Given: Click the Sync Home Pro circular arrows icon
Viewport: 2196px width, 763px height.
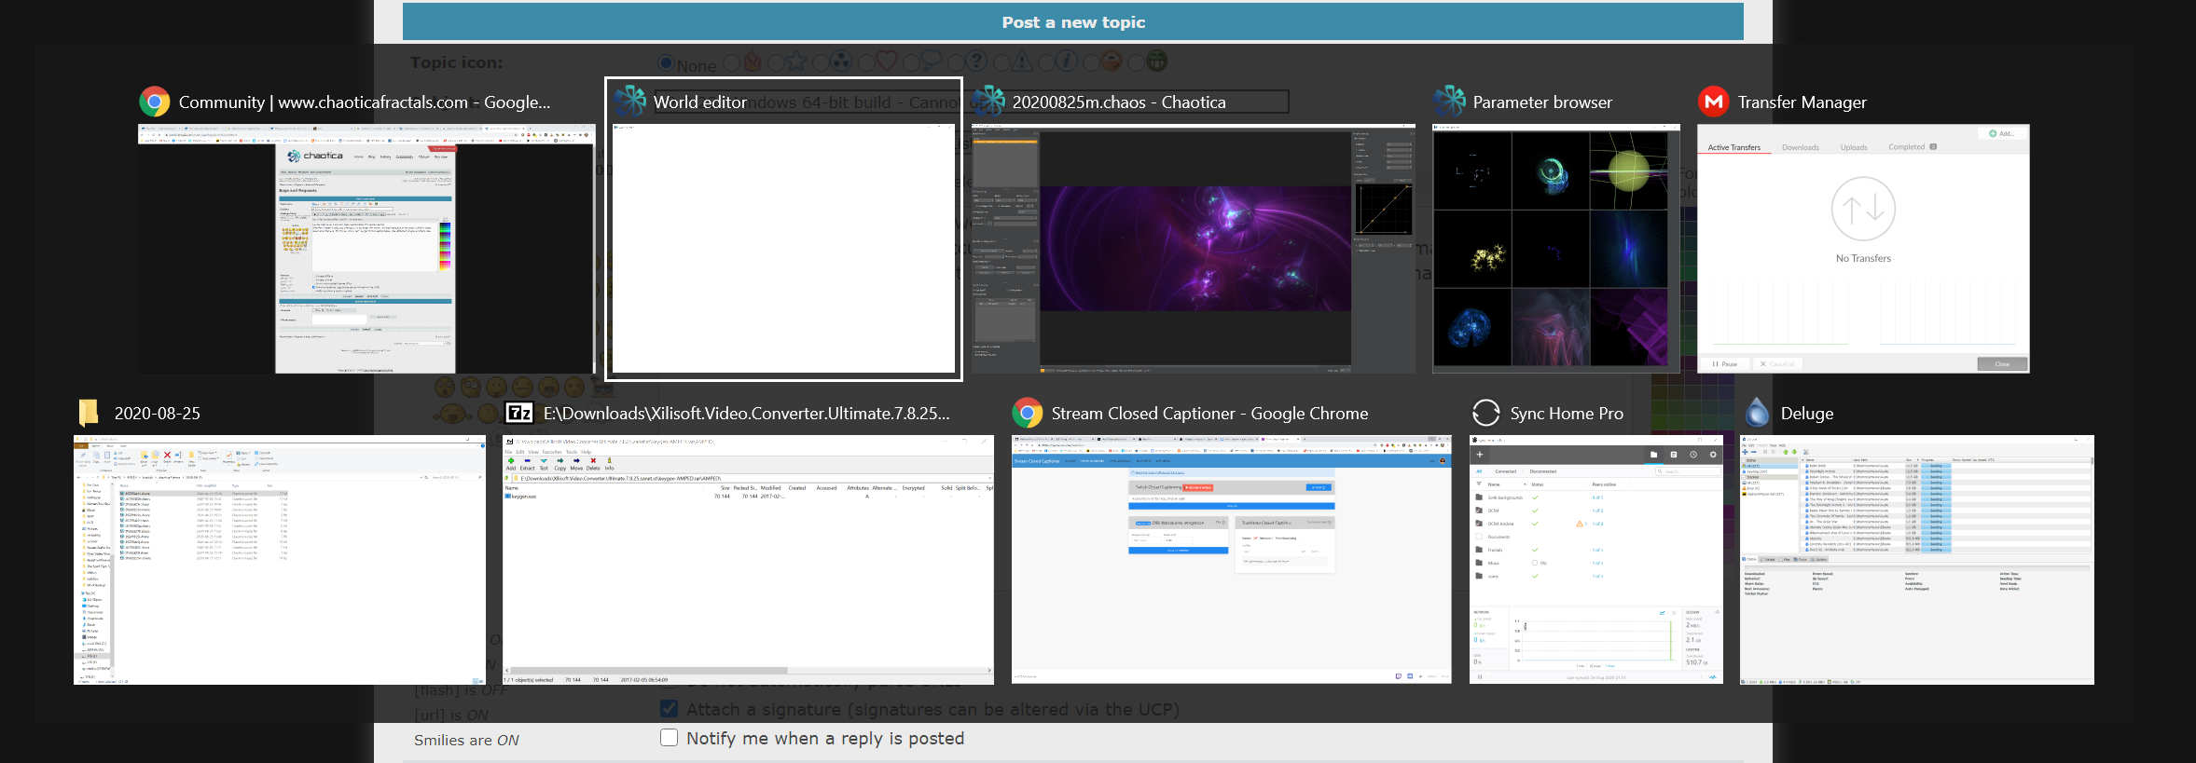Looking at the screenshot, I should (x=1486, y=413).
